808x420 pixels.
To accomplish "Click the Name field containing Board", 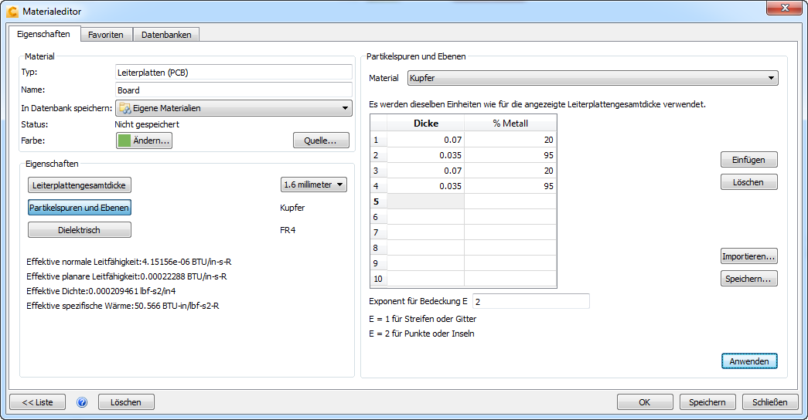I will pos(234,90).
